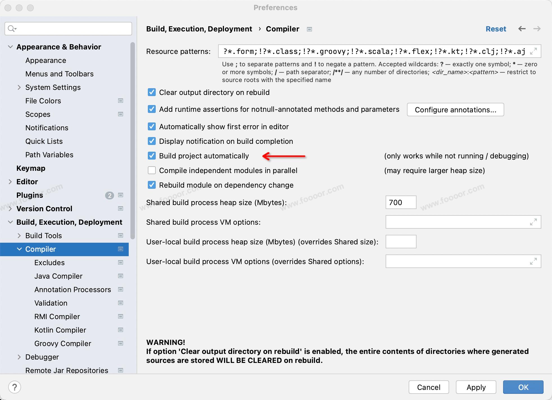The width and height of the screenshot is (552, 400).
Task: Toggle Clear output directory on rebuild
Action: [152, 92]
